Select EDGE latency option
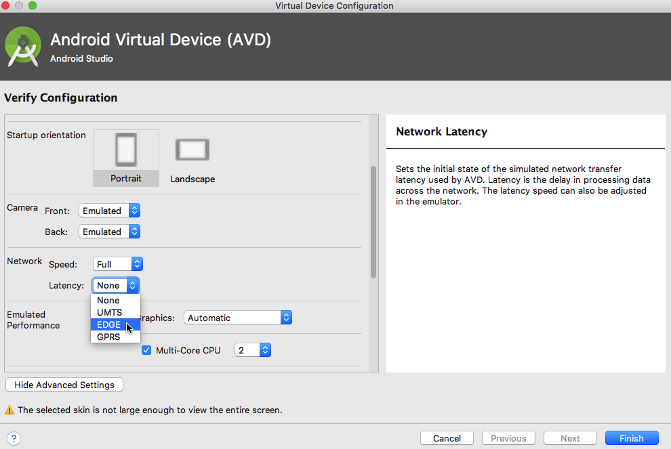The width and height of the screenshot is (671, 449). (x=109, y=324)
